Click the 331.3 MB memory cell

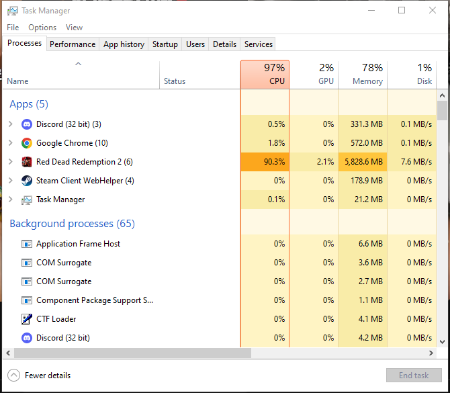pyautogui.click(x=363, y=124)
